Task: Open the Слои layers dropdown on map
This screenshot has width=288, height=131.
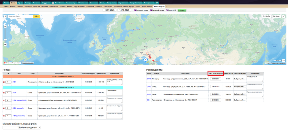Action: [x=278, y=16]
